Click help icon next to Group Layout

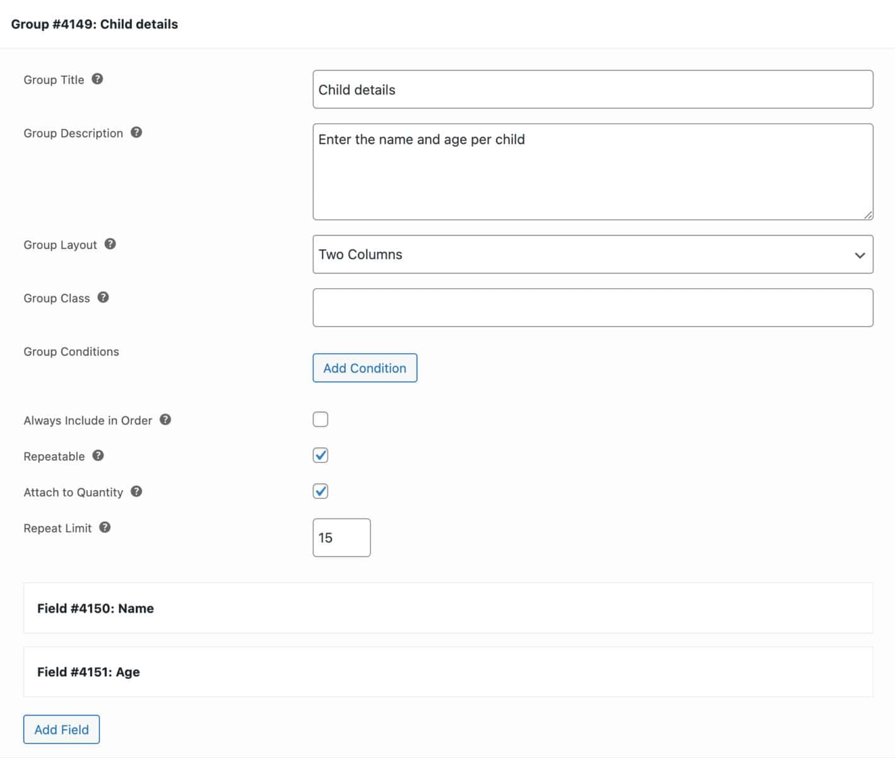click(x=110, y=244)
